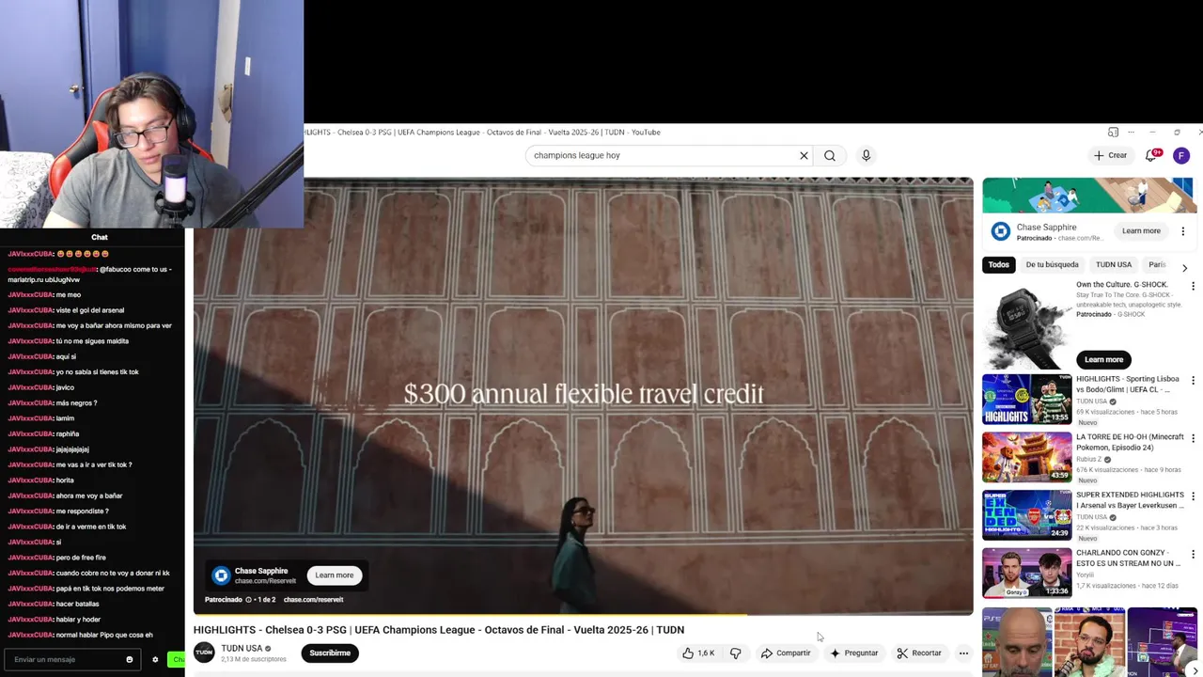Open the TUDN USA channel avatar
Viewport: 1203px width, 677px height.
(204, 653)
